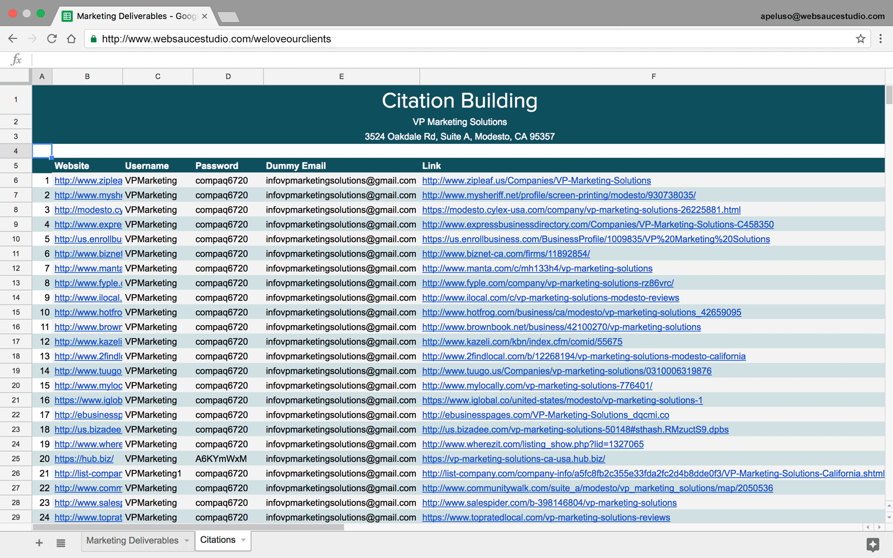Open the biznet-ca.com firms link
The width and height of the screenshot is (893, 558).
pos(506,253)
